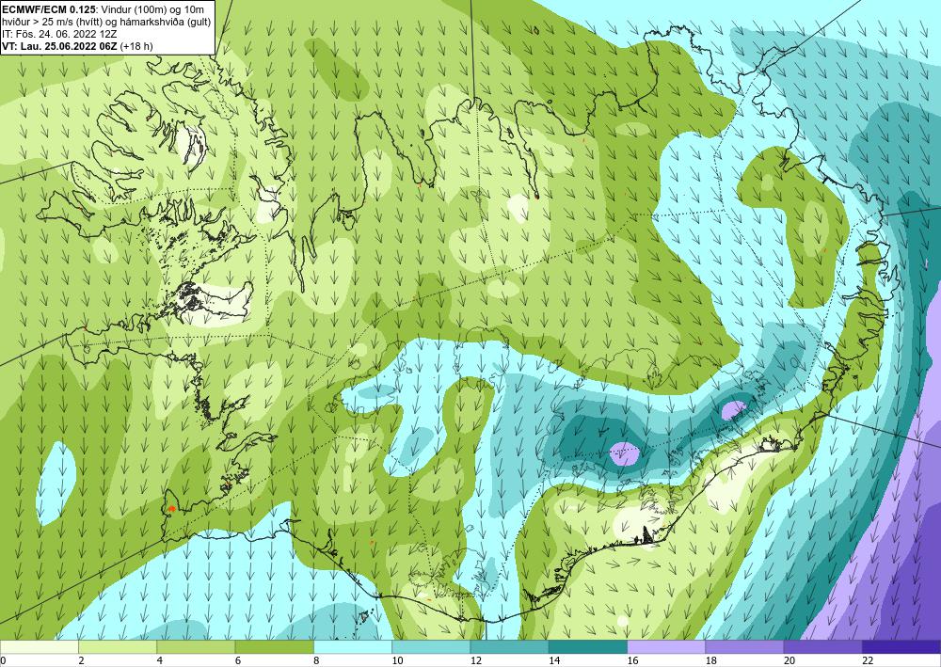
Task: Click the 12–14 teal legend swatch
Action: pyautogui.click(x=509, y=646)
